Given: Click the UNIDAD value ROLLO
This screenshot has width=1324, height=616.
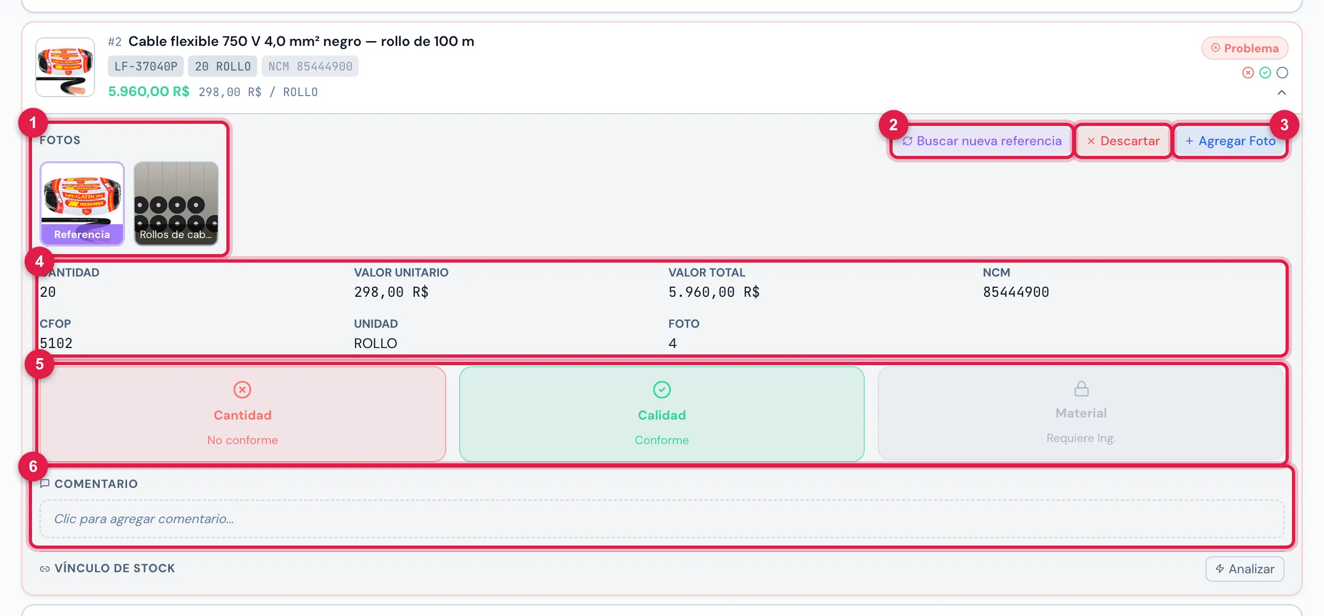Looking at the screenshot, I should pyautogui.click(x=375, y=343).
